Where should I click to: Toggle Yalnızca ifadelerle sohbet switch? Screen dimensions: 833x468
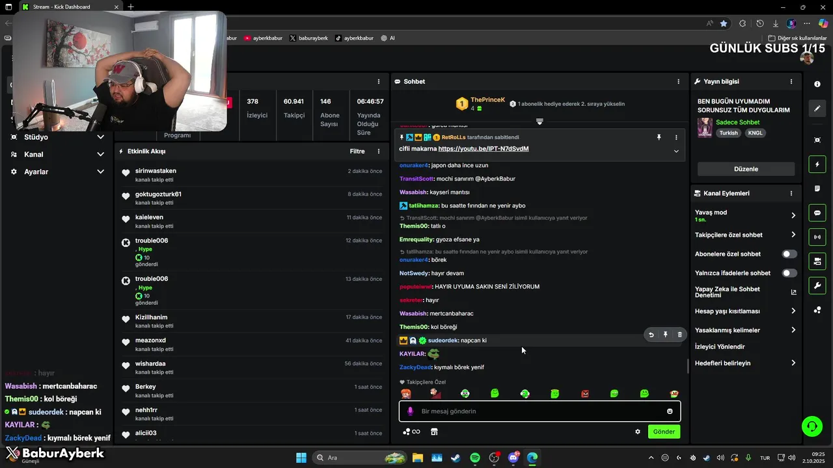tap(789, 273)
